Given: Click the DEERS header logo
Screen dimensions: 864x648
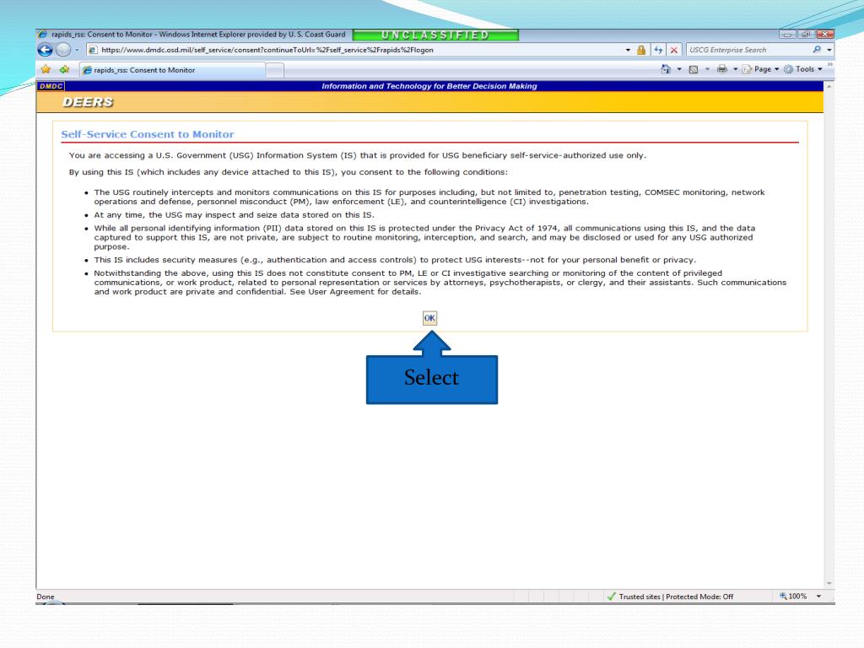Looking at the screenshot, I should [x=88, y=102].
